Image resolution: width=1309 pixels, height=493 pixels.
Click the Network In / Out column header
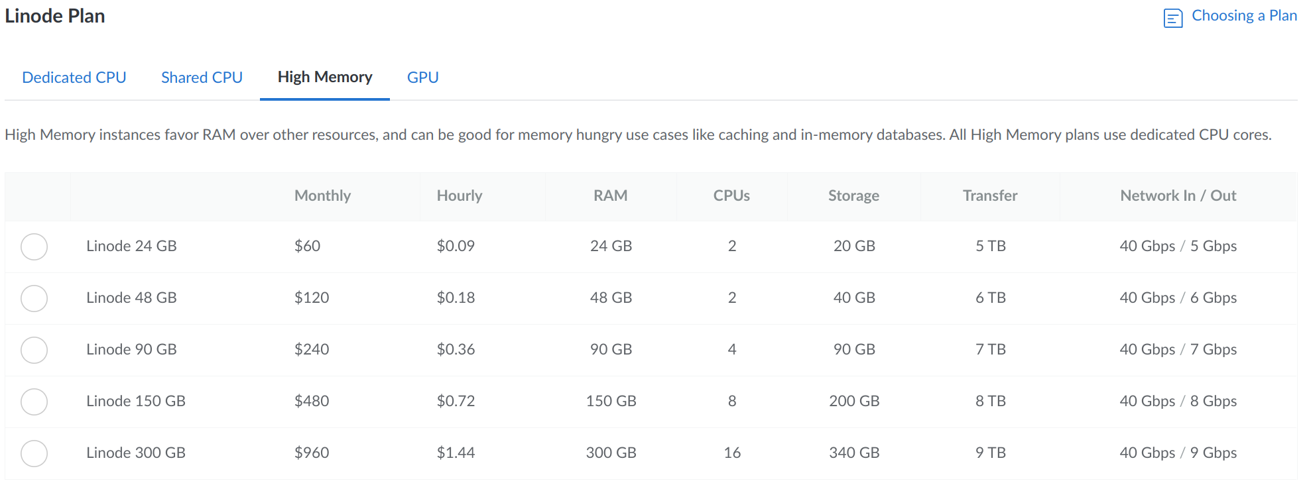[x=1178, y=196]
